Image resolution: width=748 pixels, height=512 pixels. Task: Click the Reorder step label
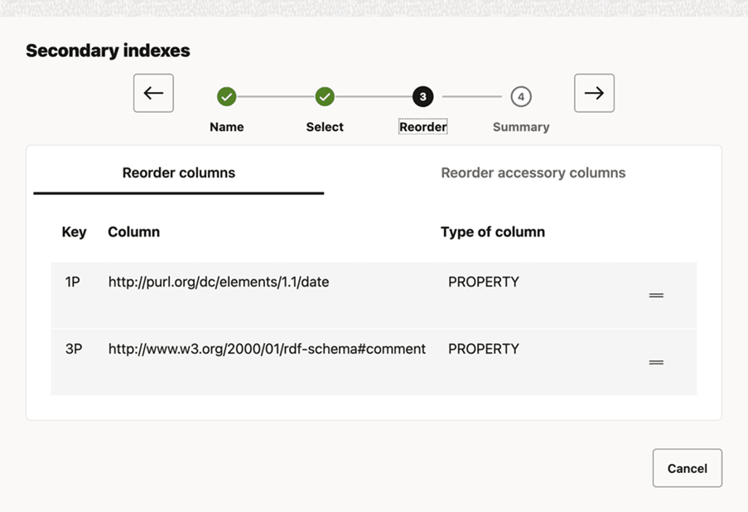click(x=422, y=127)
